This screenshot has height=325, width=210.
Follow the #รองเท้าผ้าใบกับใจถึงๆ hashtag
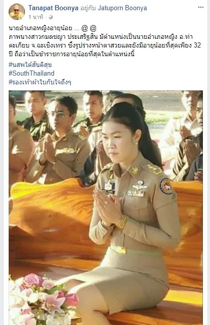point(40,82)
